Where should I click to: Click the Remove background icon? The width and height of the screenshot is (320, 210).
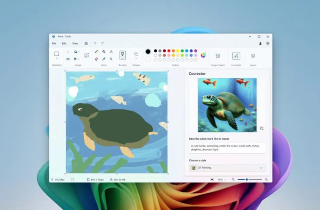click(x=86, y=55)
